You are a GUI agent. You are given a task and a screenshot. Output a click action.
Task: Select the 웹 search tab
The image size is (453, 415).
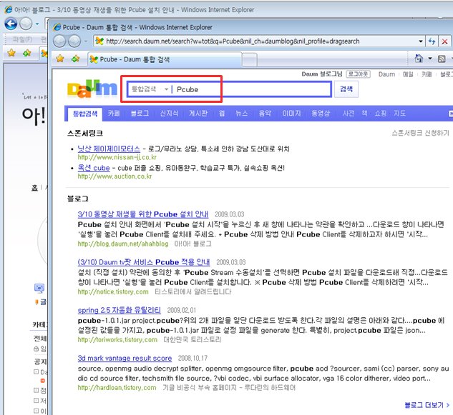tap(222, 114)
